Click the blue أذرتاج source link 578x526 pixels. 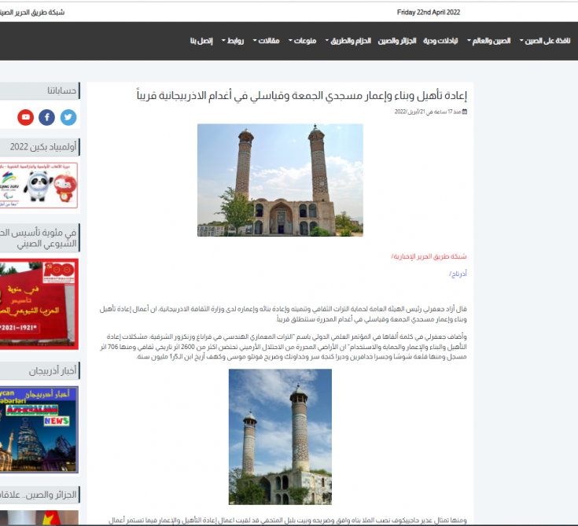(x=458, y=274)
